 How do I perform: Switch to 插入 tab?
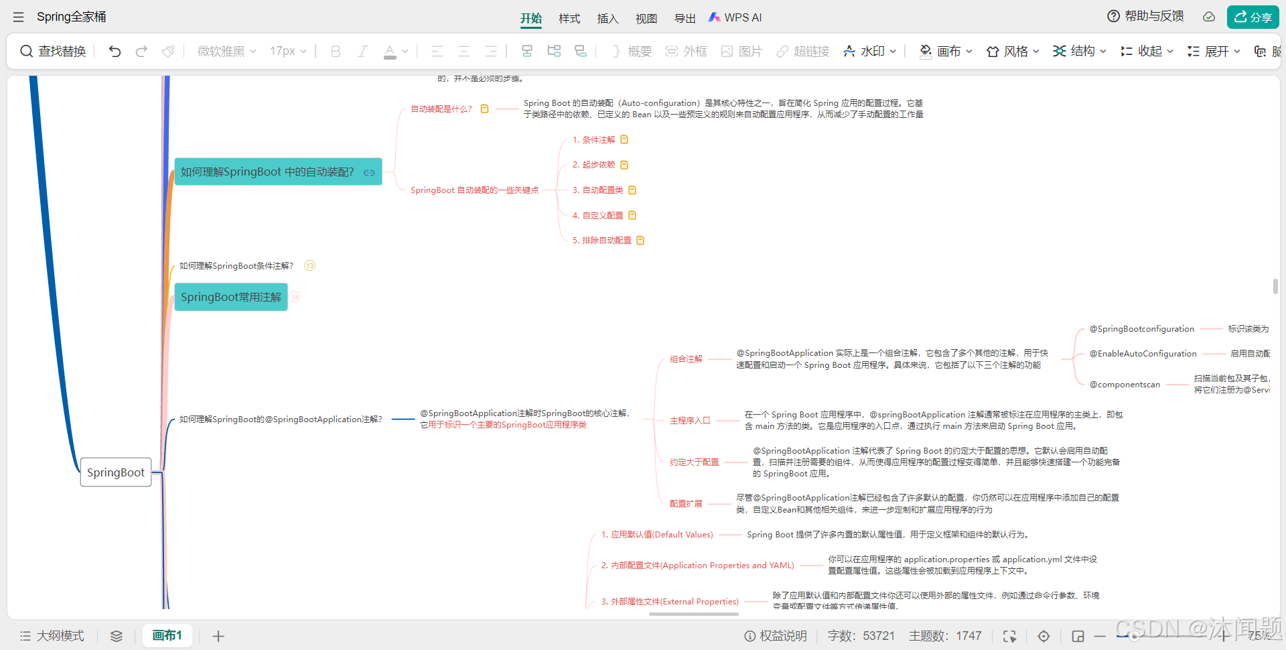pos(608,18)
